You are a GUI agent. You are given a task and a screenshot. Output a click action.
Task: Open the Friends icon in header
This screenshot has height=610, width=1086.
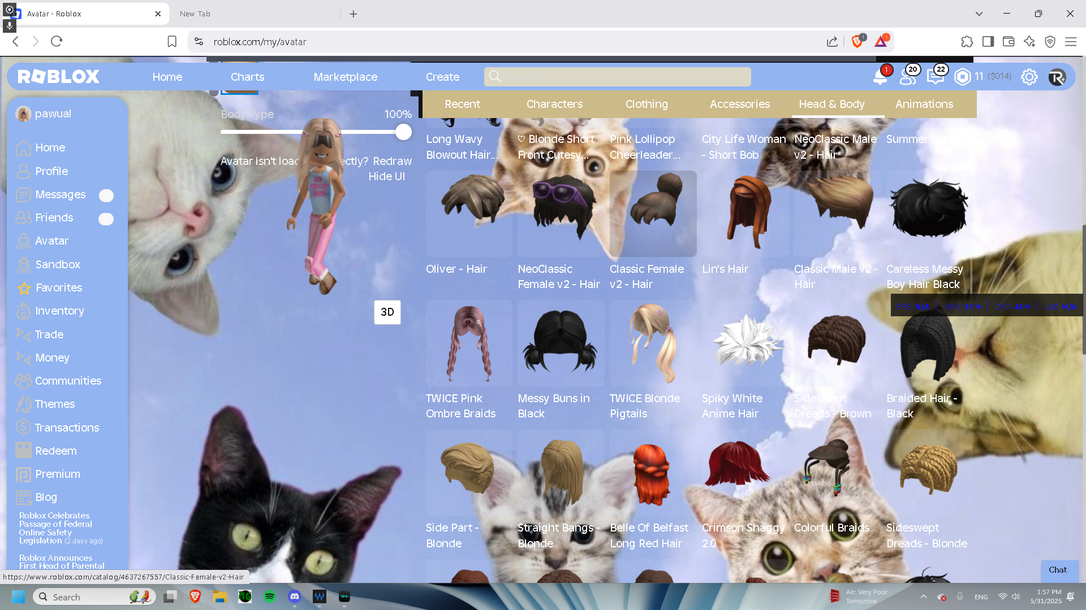[x=908, y=77]
